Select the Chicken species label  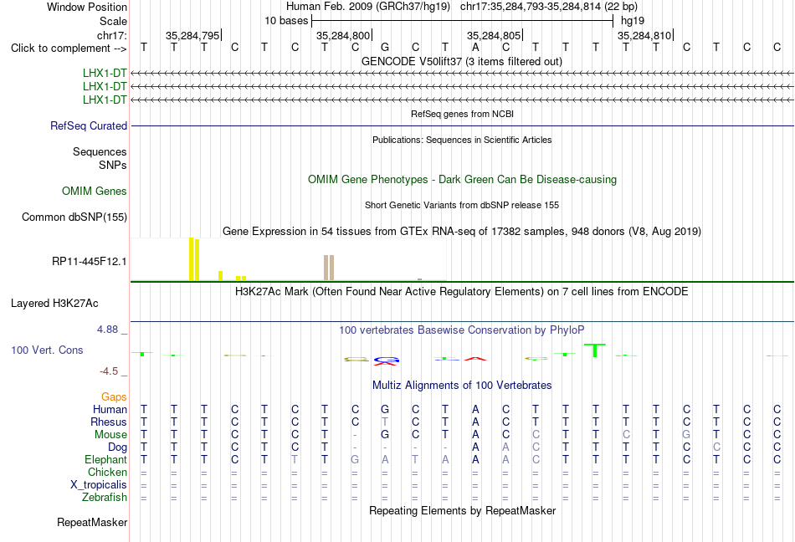[107, 472]
